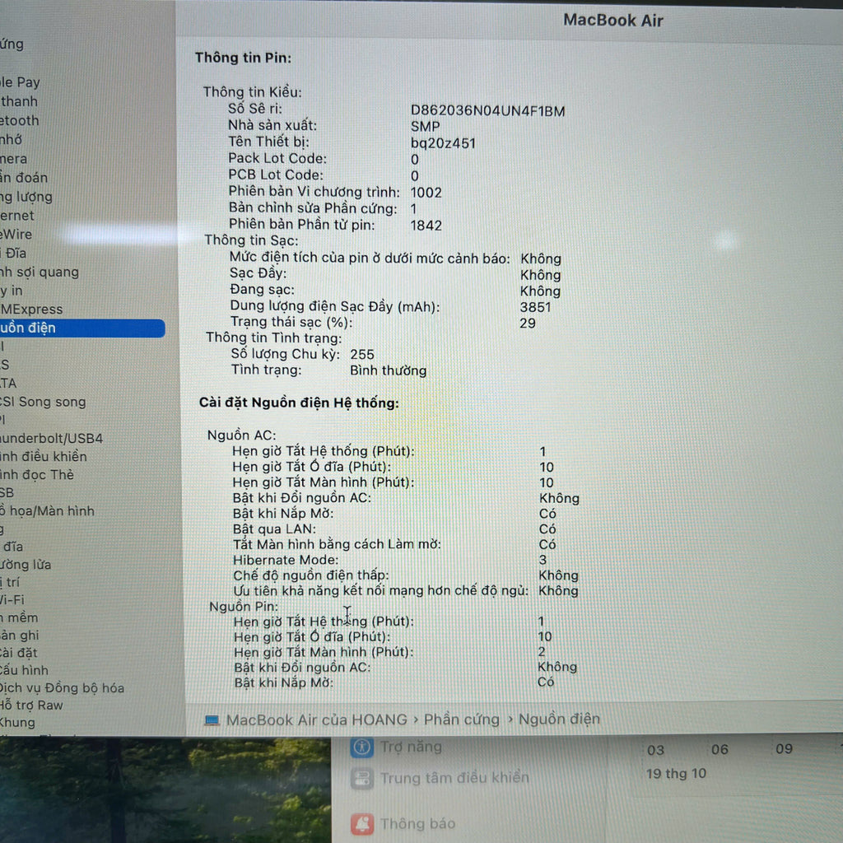Click the Trợ năng accessibility icon
Viewport: 843px width, 843px height.
[361, 747]
